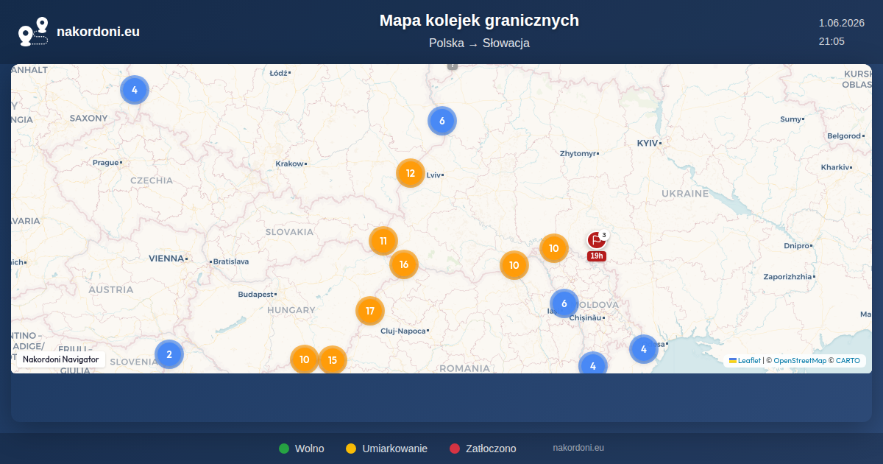Click the Chișinău city label
883x464 pixels.
pyautogui.click(x=586, y=317)
